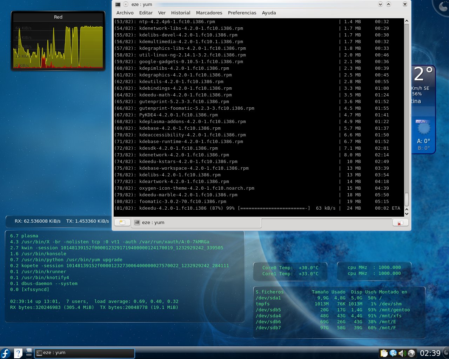Click the '/usr/bin/konsole' process line

[38, 254]
